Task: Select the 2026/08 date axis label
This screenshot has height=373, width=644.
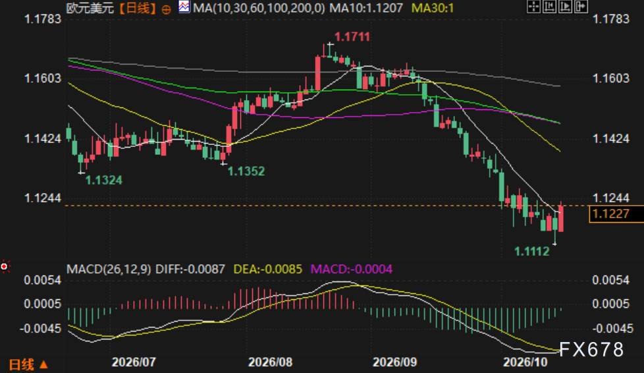Action: pos(270,362)
